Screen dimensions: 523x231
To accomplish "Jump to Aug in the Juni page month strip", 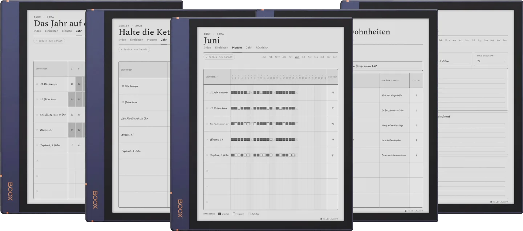I will (310, 57).
